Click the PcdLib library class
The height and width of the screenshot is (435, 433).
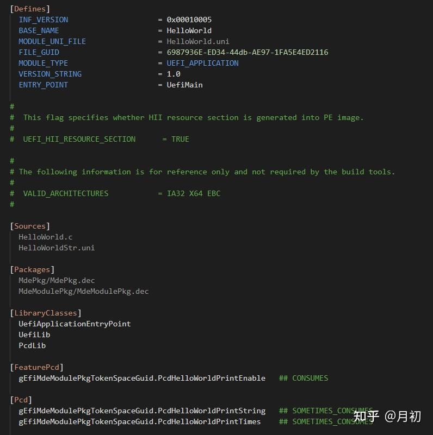[32, 345]
